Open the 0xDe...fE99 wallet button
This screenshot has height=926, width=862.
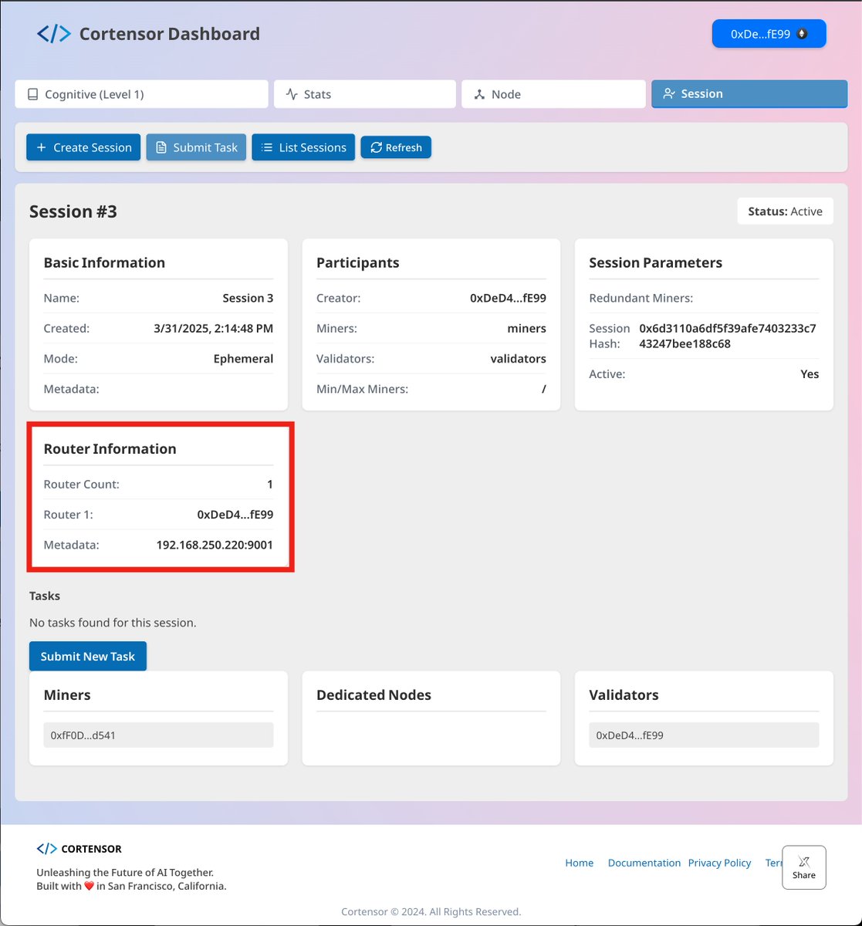[x=769, y=34]
